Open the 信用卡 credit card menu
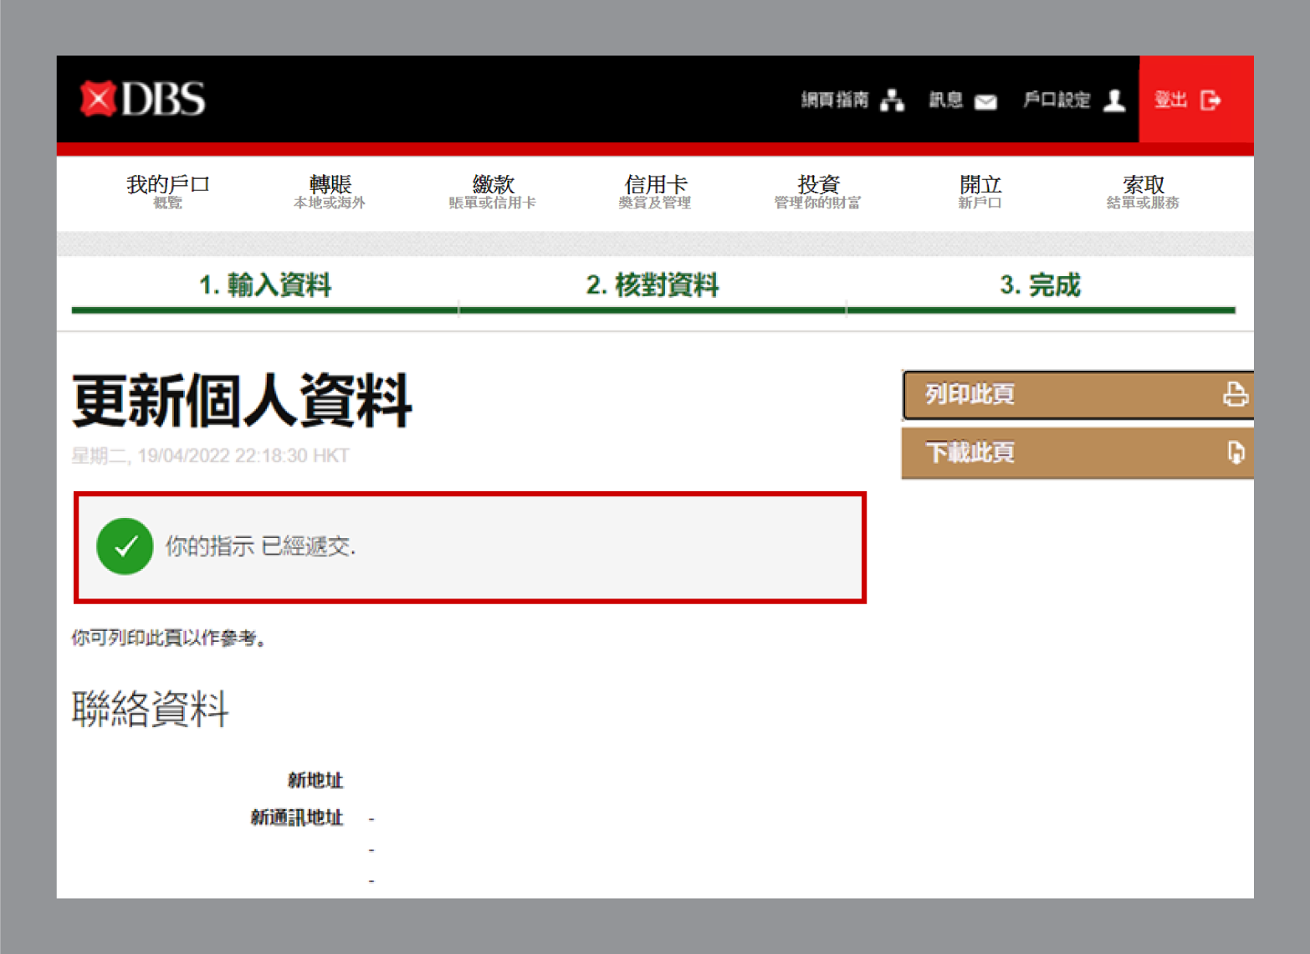 (655, 191)
